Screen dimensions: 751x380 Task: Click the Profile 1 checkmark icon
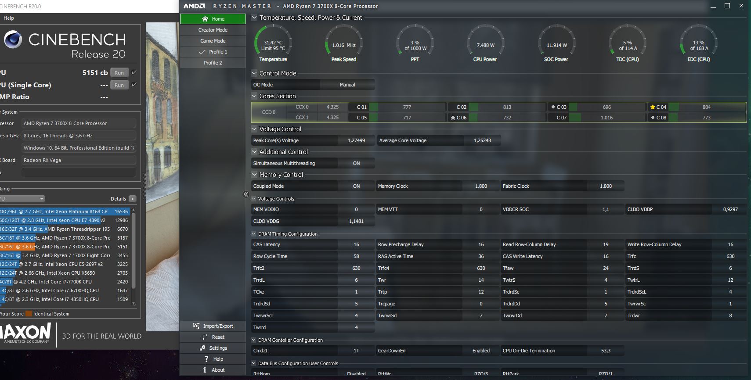point(202,52)
